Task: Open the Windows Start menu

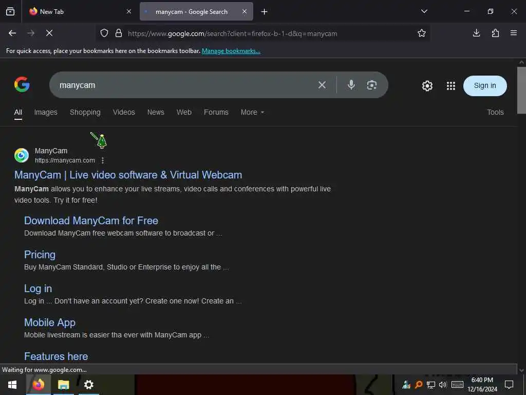Action: point(12,385)
